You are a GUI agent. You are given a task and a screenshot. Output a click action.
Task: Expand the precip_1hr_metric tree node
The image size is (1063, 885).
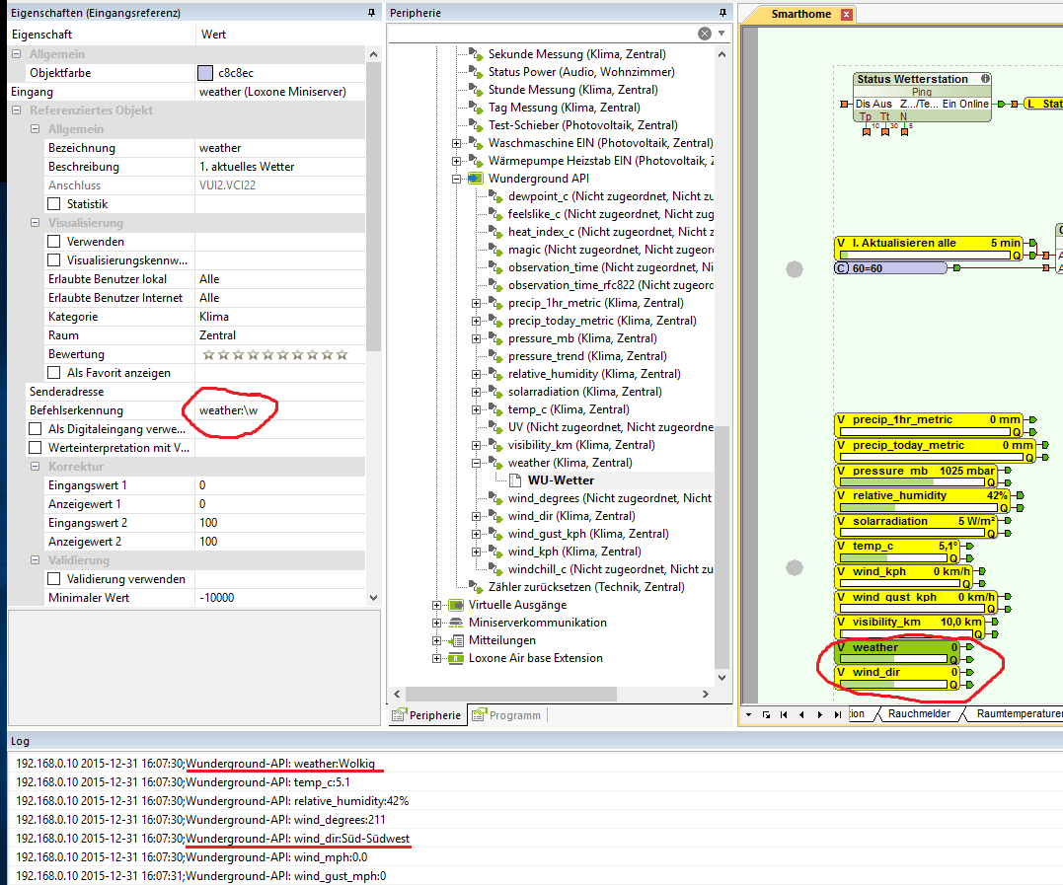tap(477, 303)
